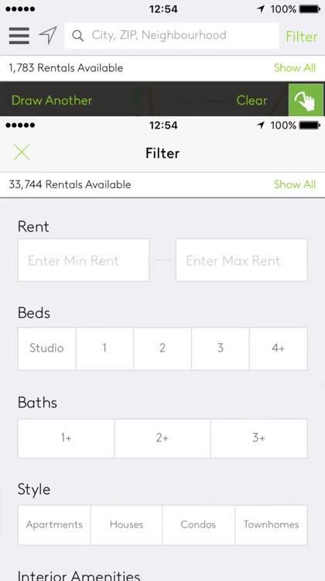The width and height of the screenshot is (325, 581).
Task: Clear the drawn area
Action: click(x=251, y=101)
